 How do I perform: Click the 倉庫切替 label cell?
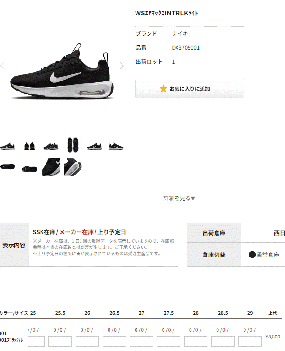pyautogui.click(x=214, y=255)
